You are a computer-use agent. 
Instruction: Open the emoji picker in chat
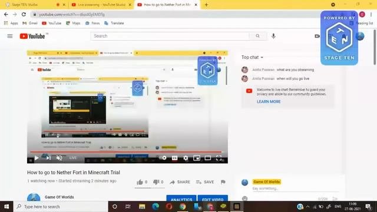(x=244, y=198)
